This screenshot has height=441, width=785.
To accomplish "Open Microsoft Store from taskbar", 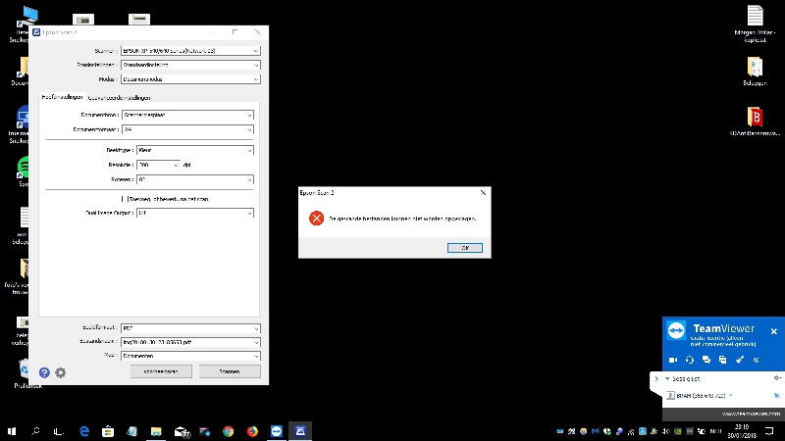I will coord(108,431).
